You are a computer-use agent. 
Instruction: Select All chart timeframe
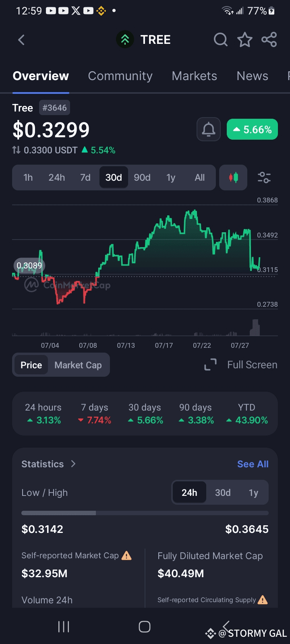pos(199,178)
